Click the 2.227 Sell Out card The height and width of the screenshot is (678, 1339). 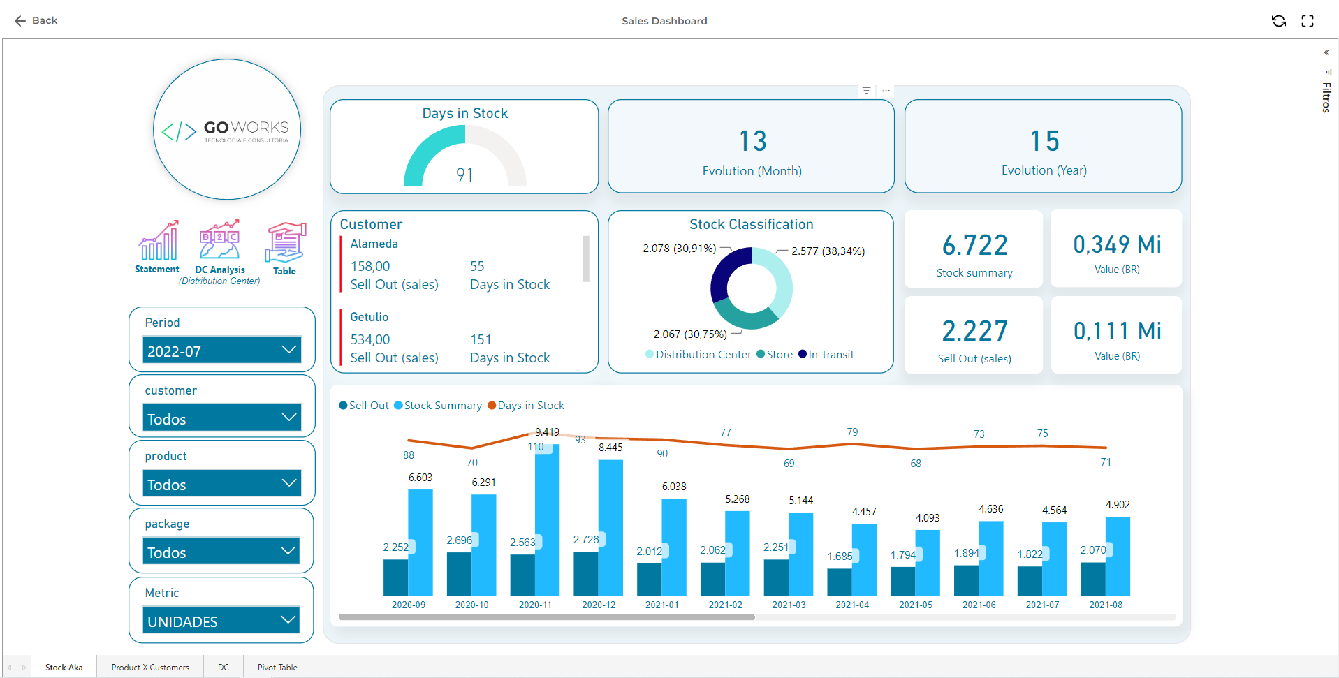pyautogui.click(x=974, y=335)
